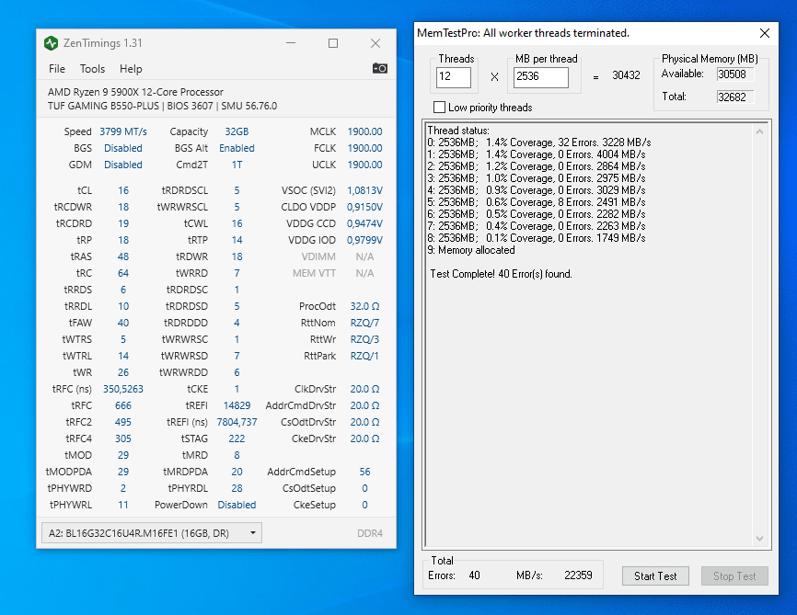797x615 pixels.
Task: Click the RttPark value RZQ/1
Action: click(364, 356)
